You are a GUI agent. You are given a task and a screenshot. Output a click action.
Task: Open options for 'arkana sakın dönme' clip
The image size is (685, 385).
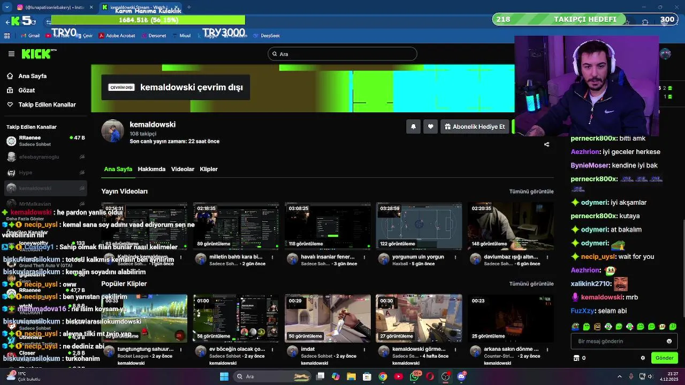(x=547, y=351)
